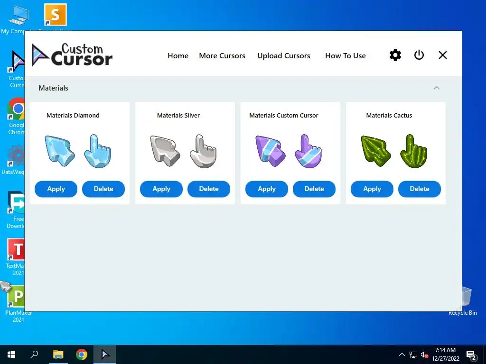This screenshot has height=364, width=486.
Task: Select the purple Custom Cursor arrow image
Action: coord(270,151)
